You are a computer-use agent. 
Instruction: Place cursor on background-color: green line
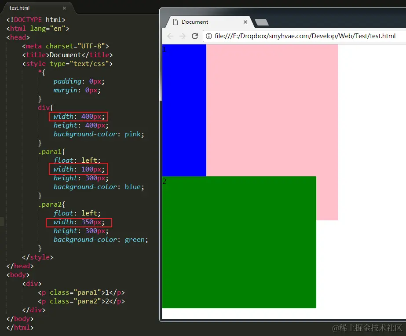pos(101,240)
